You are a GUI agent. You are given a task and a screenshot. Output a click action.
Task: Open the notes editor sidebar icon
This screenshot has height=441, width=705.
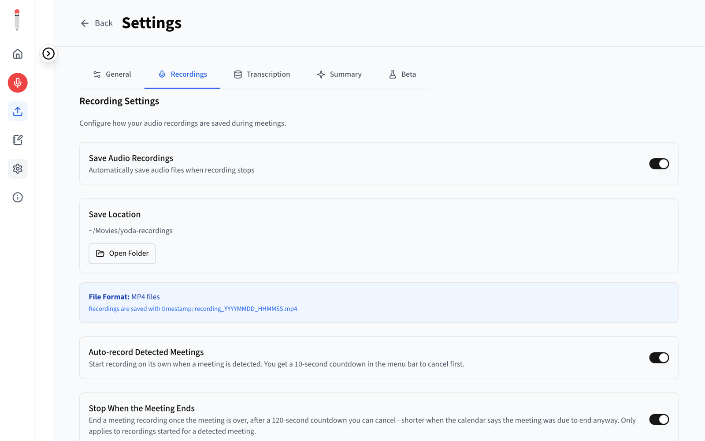pos(18,140)
